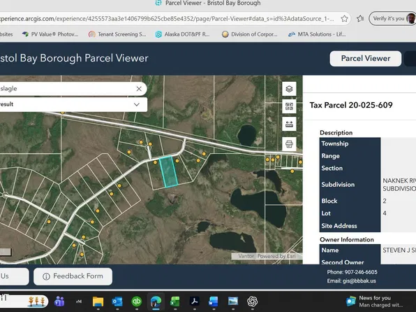Click the phone number 907-246-6605

pyautogui.click(x=352, y=272)
